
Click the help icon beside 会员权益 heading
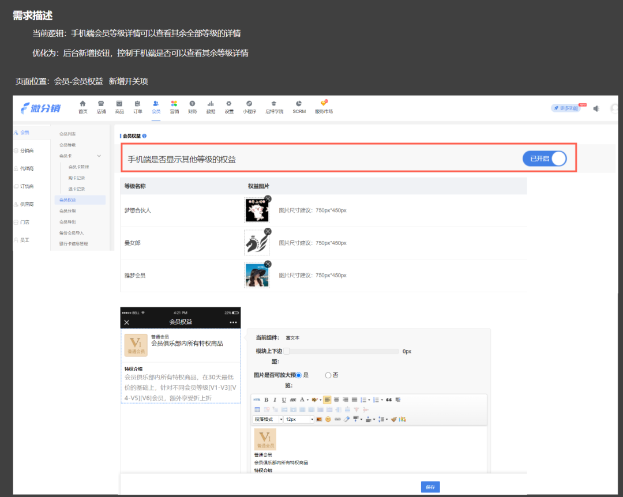(x=144, y=136)
